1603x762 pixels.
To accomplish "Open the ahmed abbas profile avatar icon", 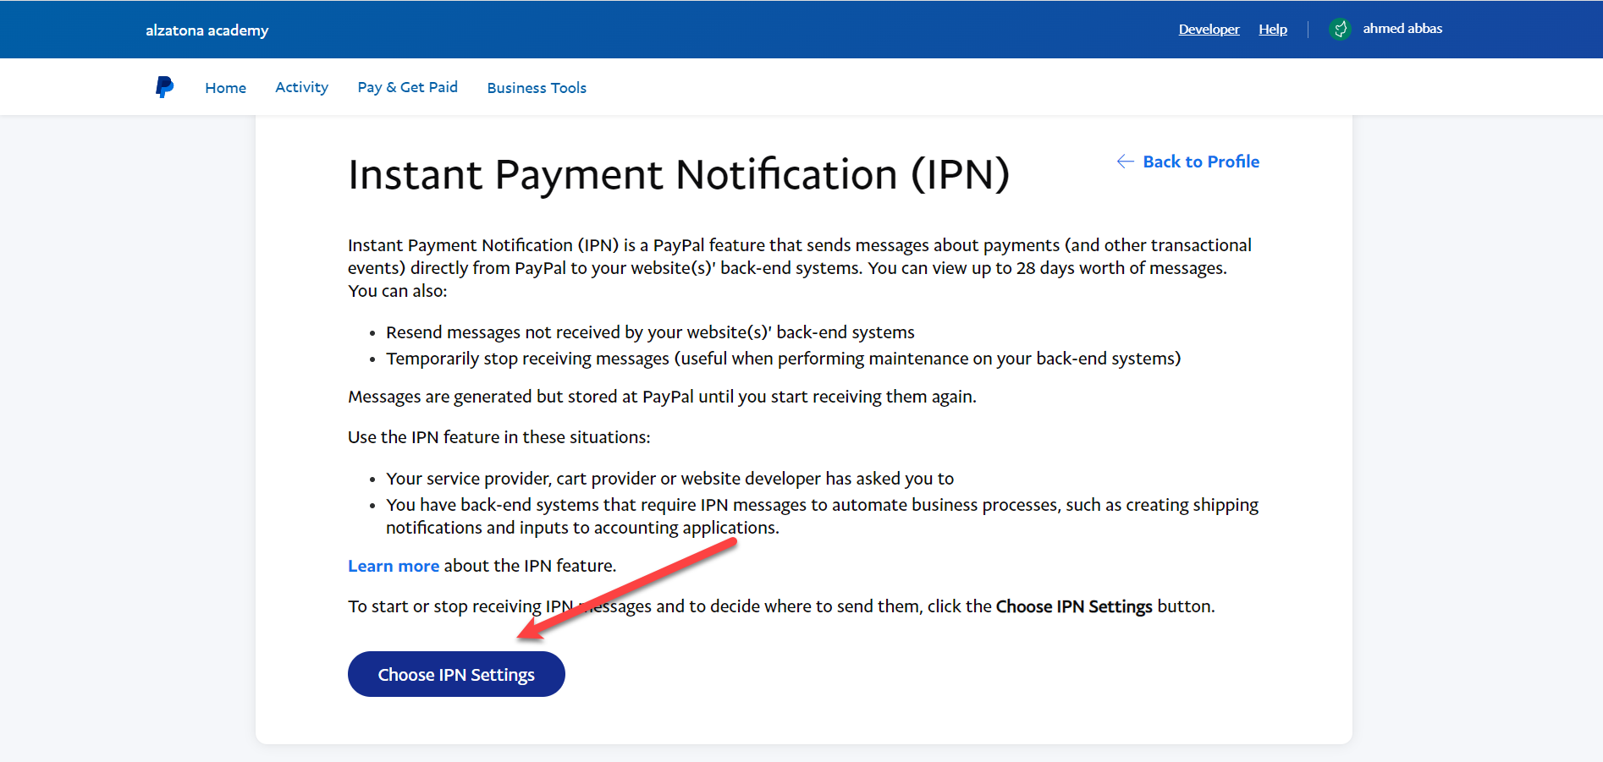I will tap(1340, 29).
